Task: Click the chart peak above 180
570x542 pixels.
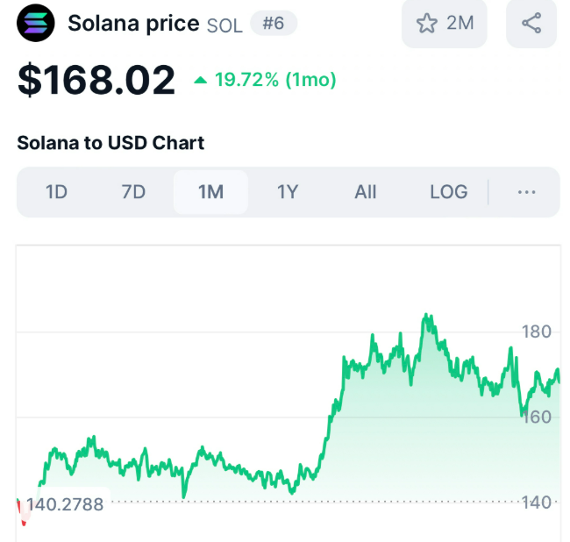Action: tap(426, 315)
